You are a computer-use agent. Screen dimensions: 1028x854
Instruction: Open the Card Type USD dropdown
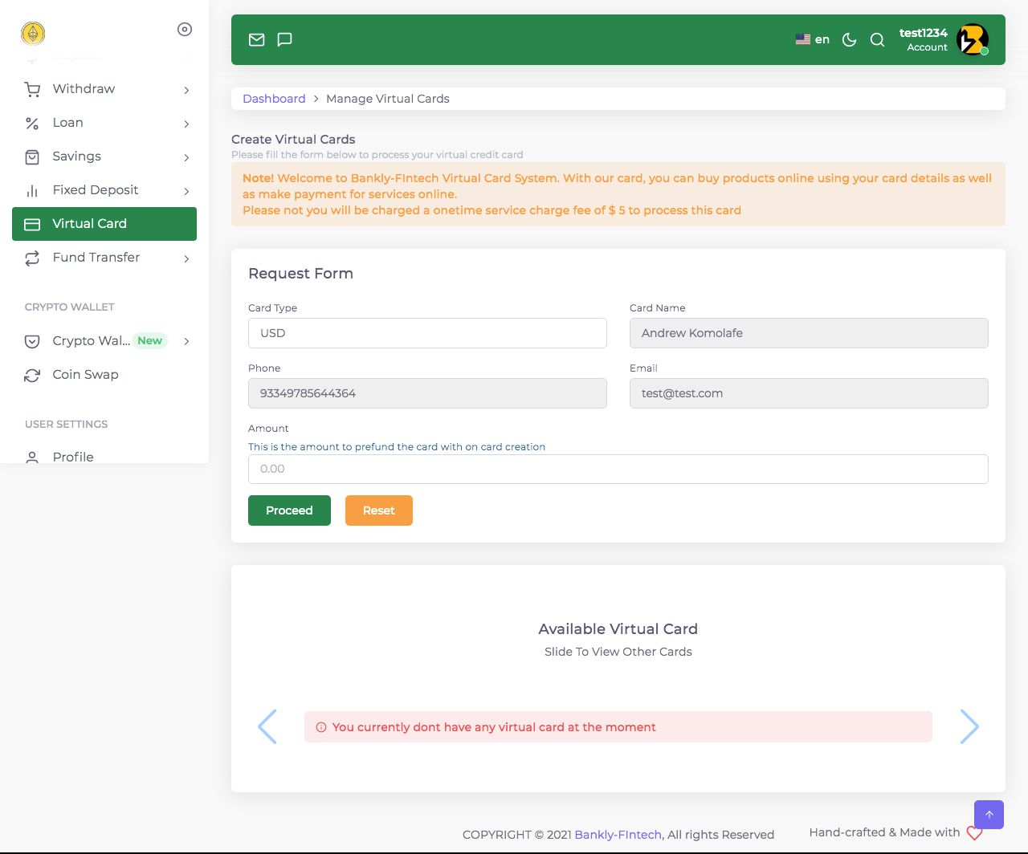point(427,333)
